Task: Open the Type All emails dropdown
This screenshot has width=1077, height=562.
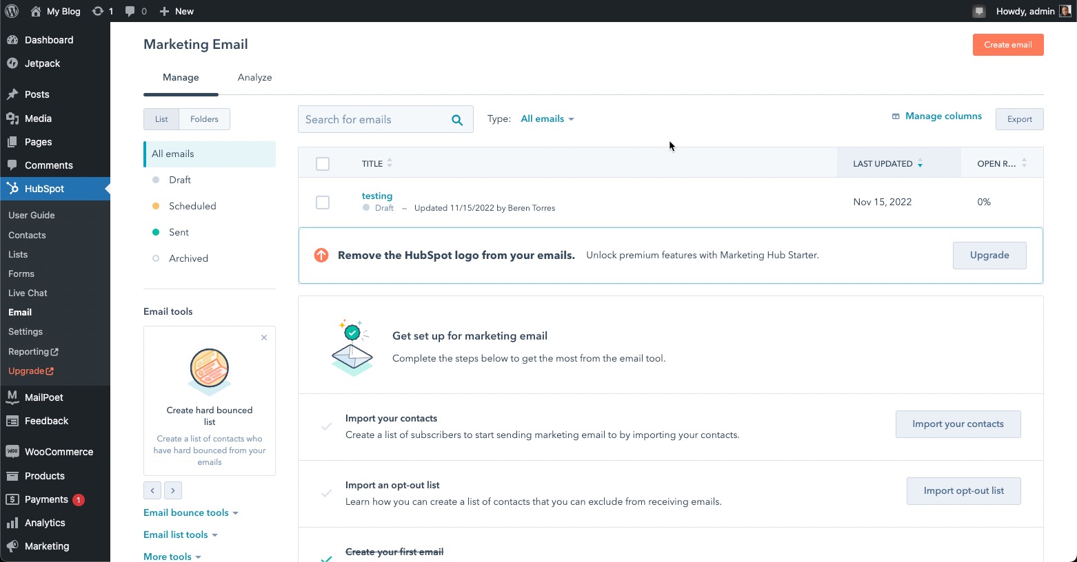Action: pyautogui.click(x=547, y=119)
